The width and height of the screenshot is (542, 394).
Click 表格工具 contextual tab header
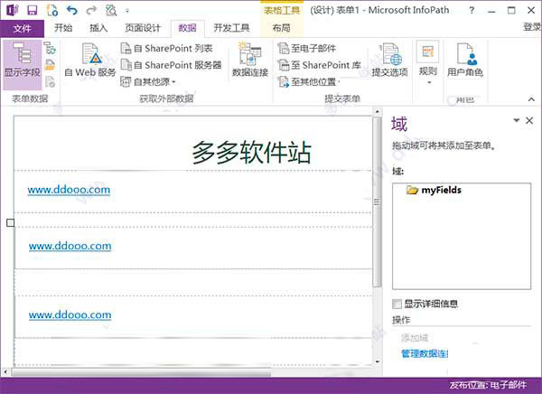click(282, 10)
